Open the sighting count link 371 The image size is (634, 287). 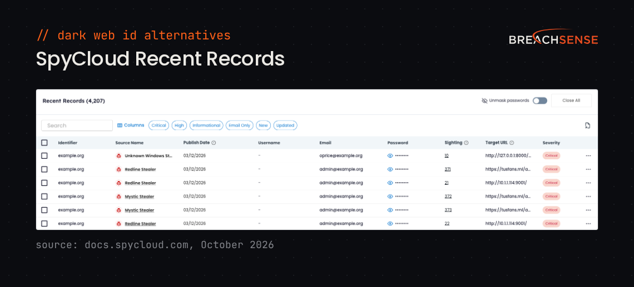click(x=448, y=169)
